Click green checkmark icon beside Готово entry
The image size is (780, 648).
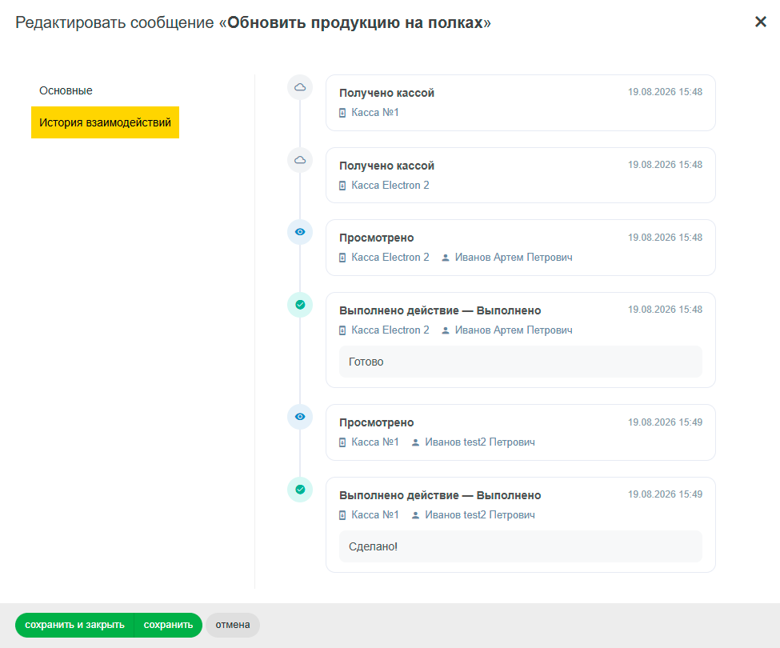click(300, 305)
